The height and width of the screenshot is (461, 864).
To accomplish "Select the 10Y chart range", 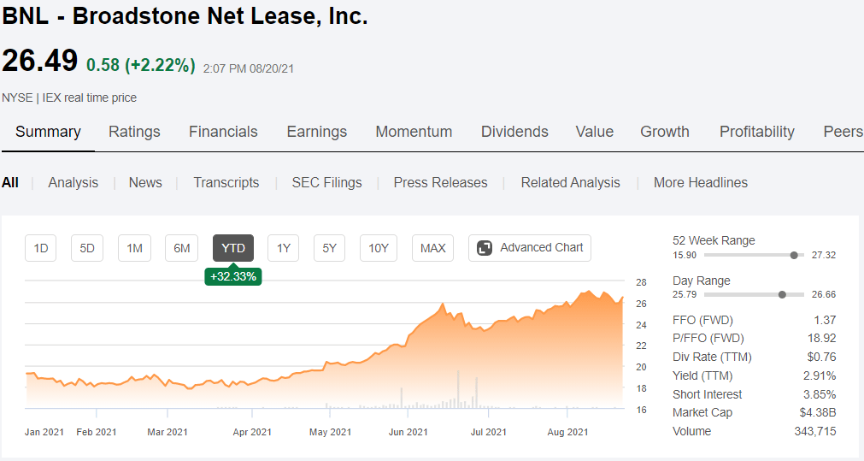I will tap(379, 248).
